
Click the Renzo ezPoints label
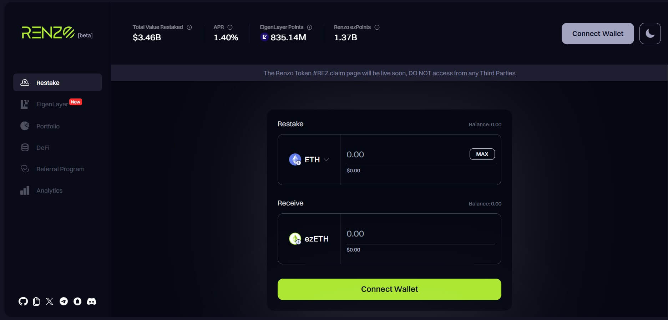(x=352, y=27)
